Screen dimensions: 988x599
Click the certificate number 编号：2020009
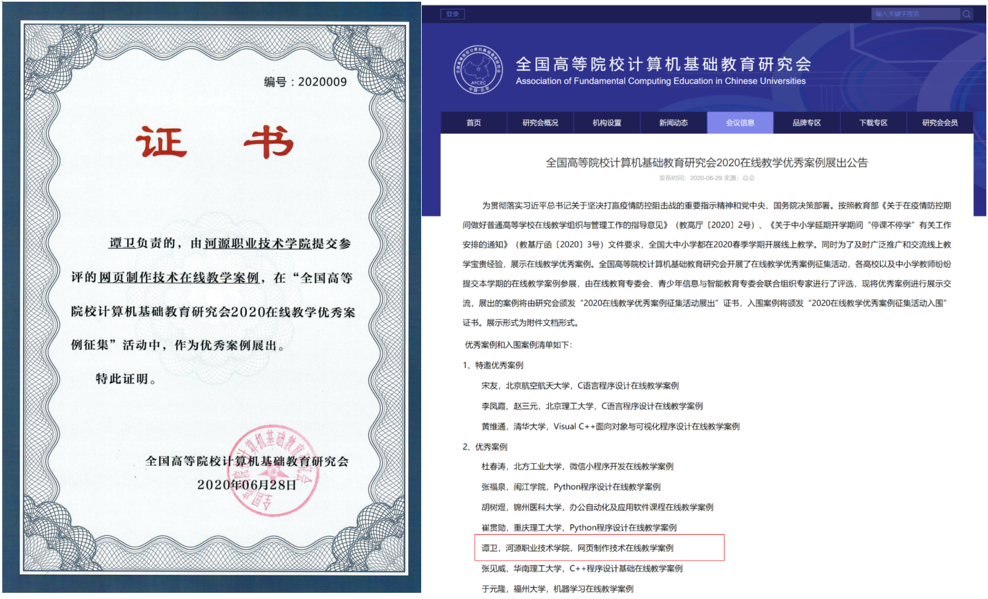click(x=305, y=82)
